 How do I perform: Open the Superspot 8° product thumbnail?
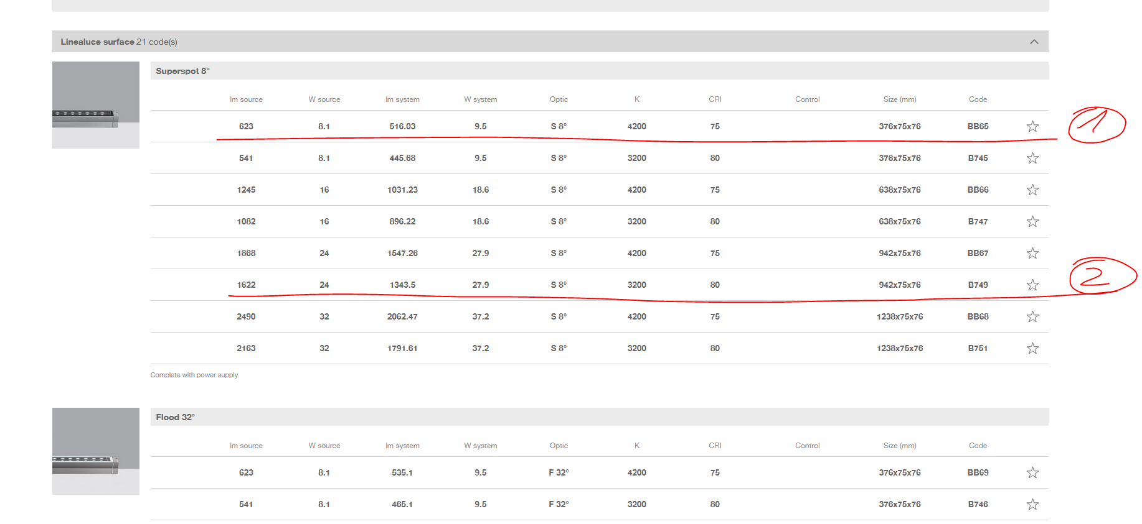(95, 104)
